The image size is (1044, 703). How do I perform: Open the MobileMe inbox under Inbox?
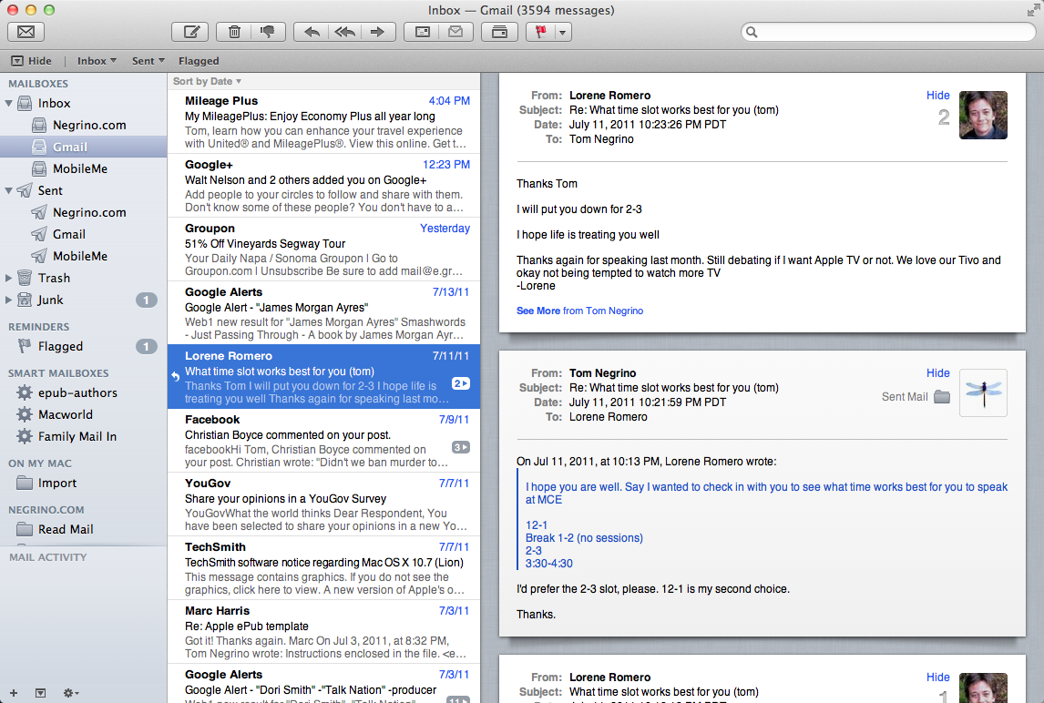pos(83,169)
